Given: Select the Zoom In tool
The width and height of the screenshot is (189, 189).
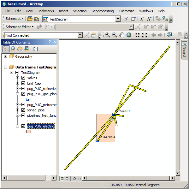Looking at the screenshot, I should click(108, 35).
